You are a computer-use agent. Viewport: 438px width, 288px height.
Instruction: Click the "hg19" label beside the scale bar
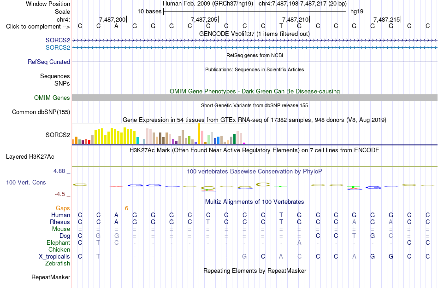click(357, 12)
